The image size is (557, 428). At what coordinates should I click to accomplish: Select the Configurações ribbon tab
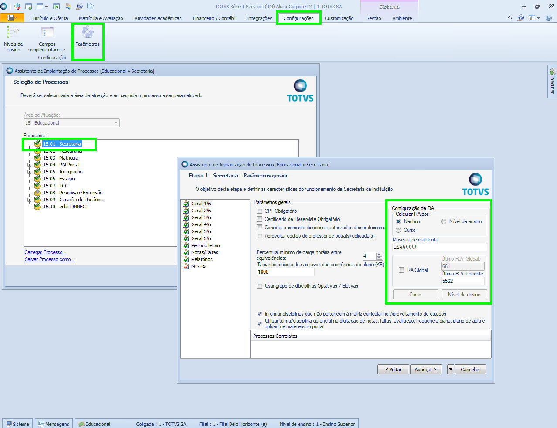click(x=299, y=18)
